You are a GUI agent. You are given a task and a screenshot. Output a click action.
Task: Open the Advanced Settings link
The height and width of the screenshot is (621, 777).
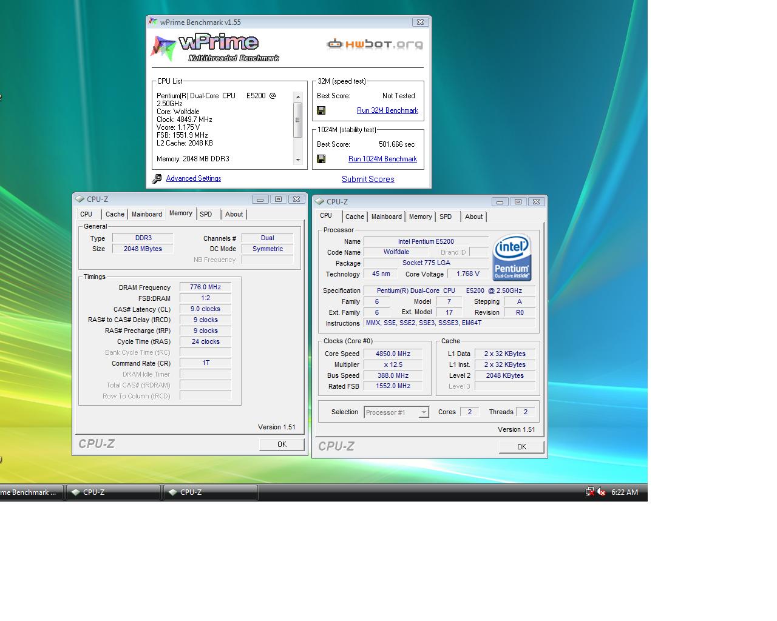[x=194, y=178]
